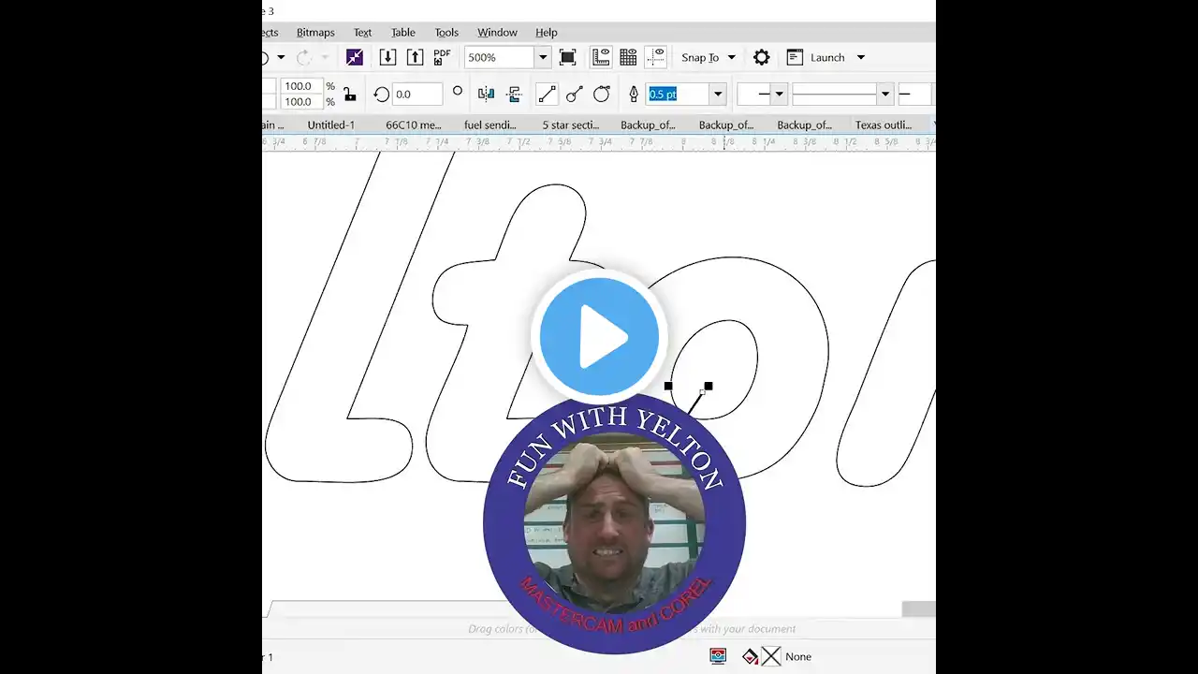Viewport: 1198px width, 674px height.
Task: Select the tangent 2-point line mode
Action: [602, 94]
